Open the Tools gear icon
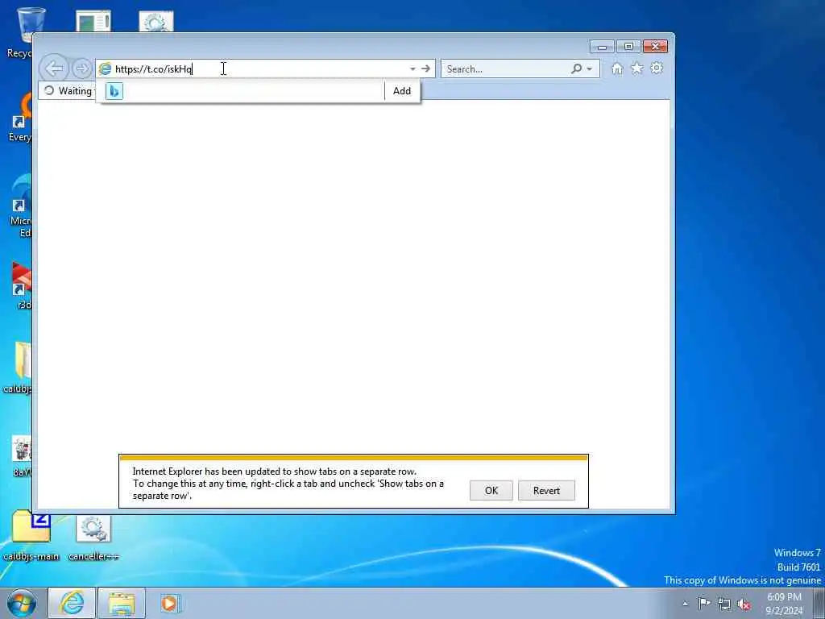Viewport: 825px width, 619px height. coord(657,68)
